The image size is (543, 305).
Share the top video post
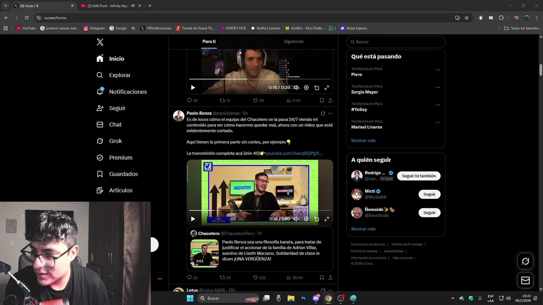point(330,100)
